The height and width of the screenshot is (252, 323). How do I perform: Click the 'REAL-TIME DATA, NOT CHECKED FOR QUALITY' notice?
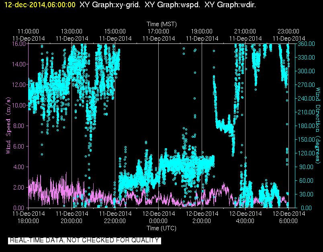[x=84, y=241]
